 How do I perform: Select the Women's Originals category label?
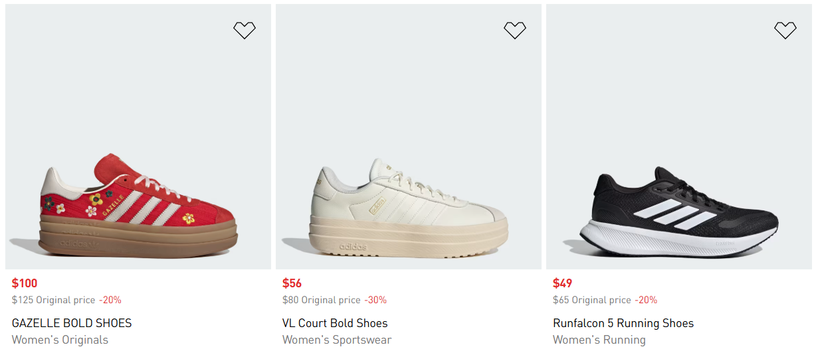[x=60, y=340]
